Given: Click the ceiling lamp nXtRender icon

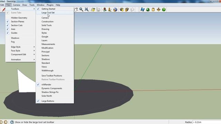Looking at the screenshot, I should [158, 10].
